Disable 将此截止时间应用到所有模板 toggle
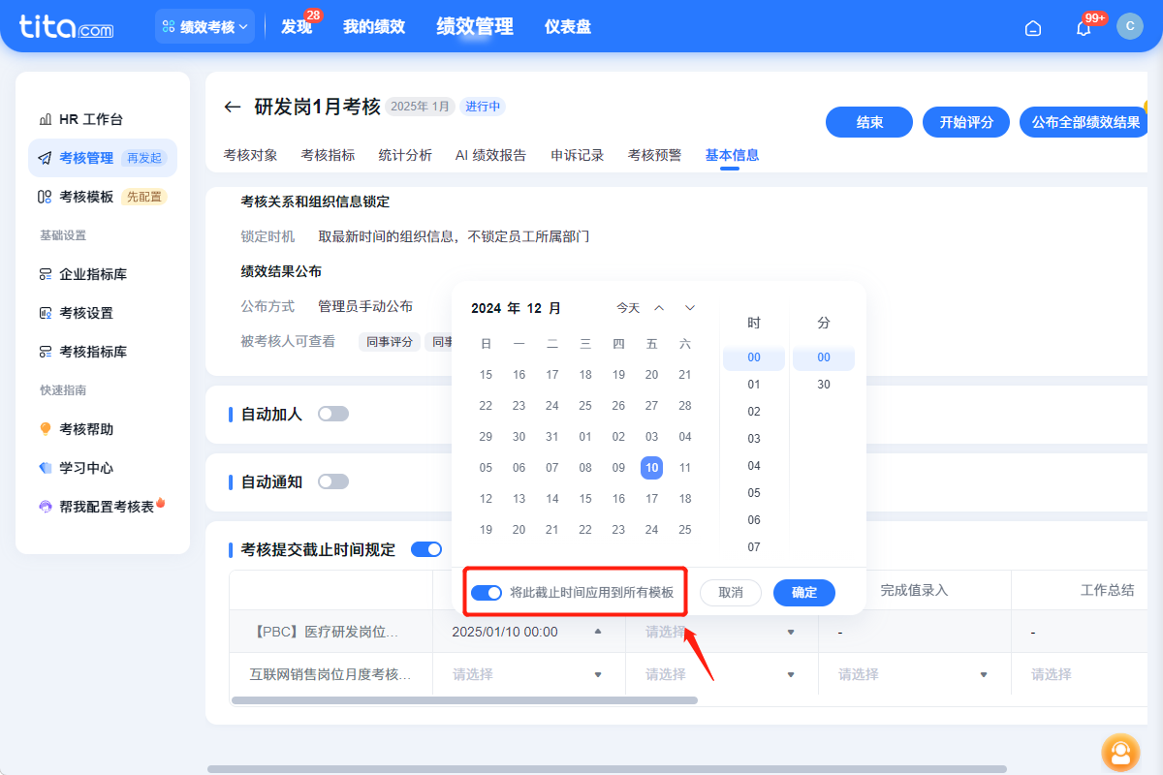This screenshot has height=775, width=1163. [x=487, y=592]
